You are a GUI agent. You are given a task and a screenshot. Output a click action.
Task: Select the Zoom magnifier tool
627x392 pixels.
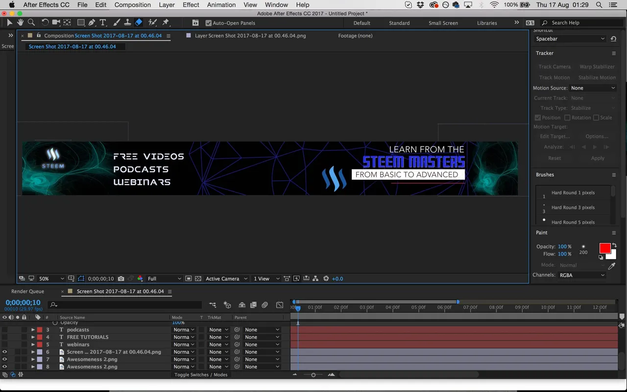coord(31,23)
